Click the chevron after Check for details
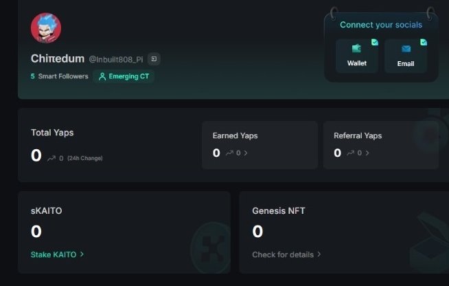This screenshot has height=286, width=449. click(319, 254)
